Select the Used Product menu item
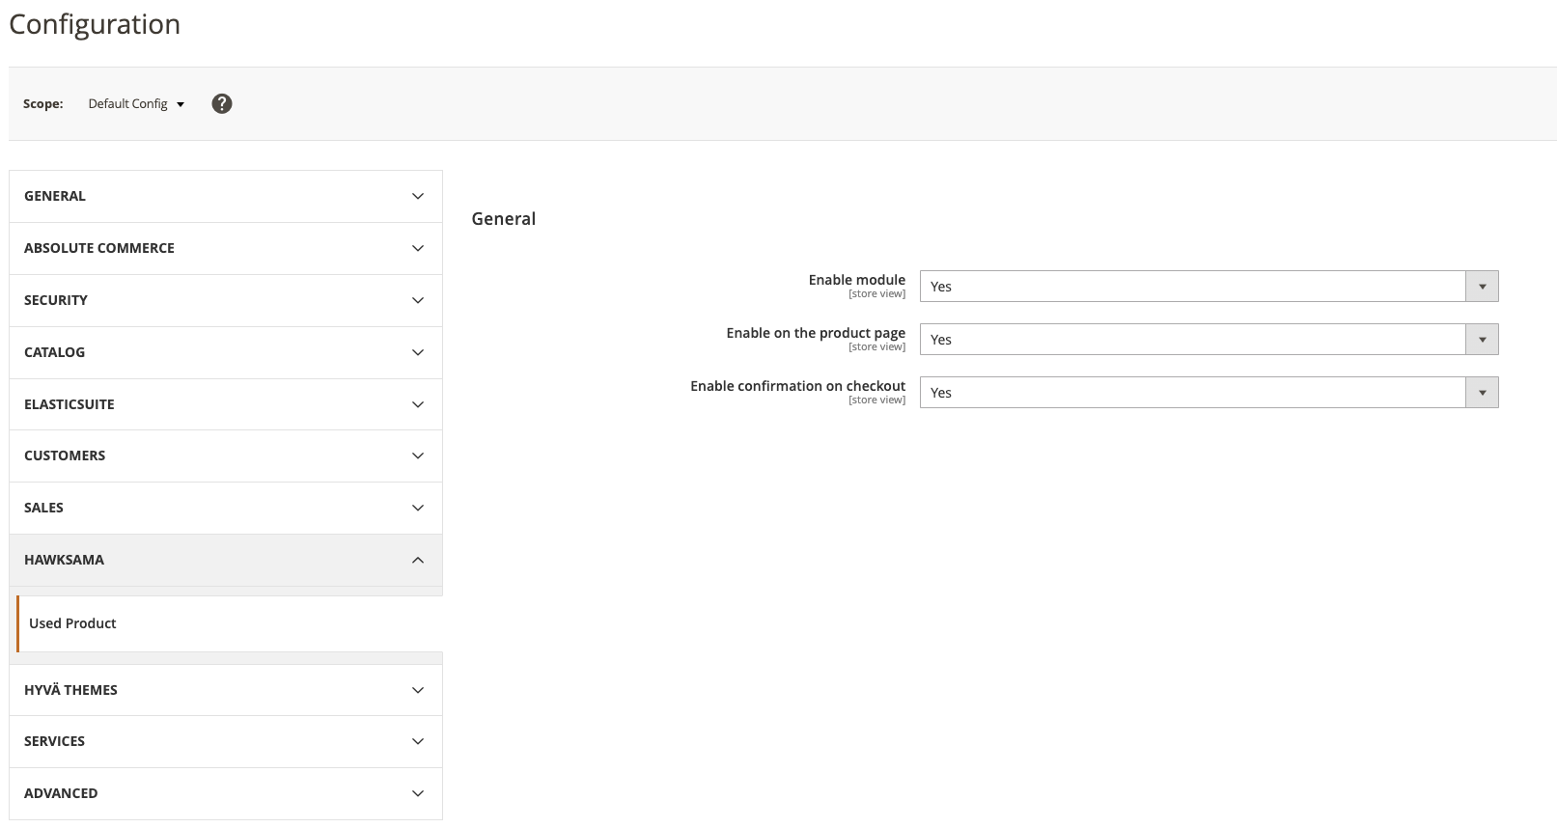This screenshot has height=828, width=1557. (72, 623)
